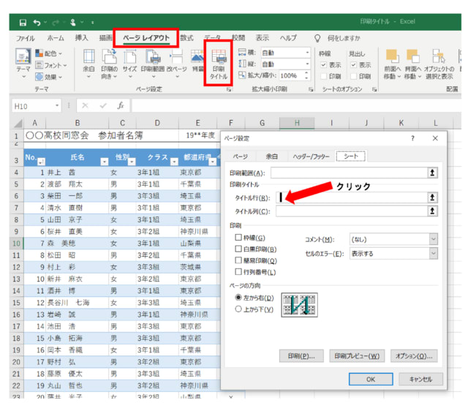
Task: Open the コメント(M) dropdown
Action: pos(434,239)
